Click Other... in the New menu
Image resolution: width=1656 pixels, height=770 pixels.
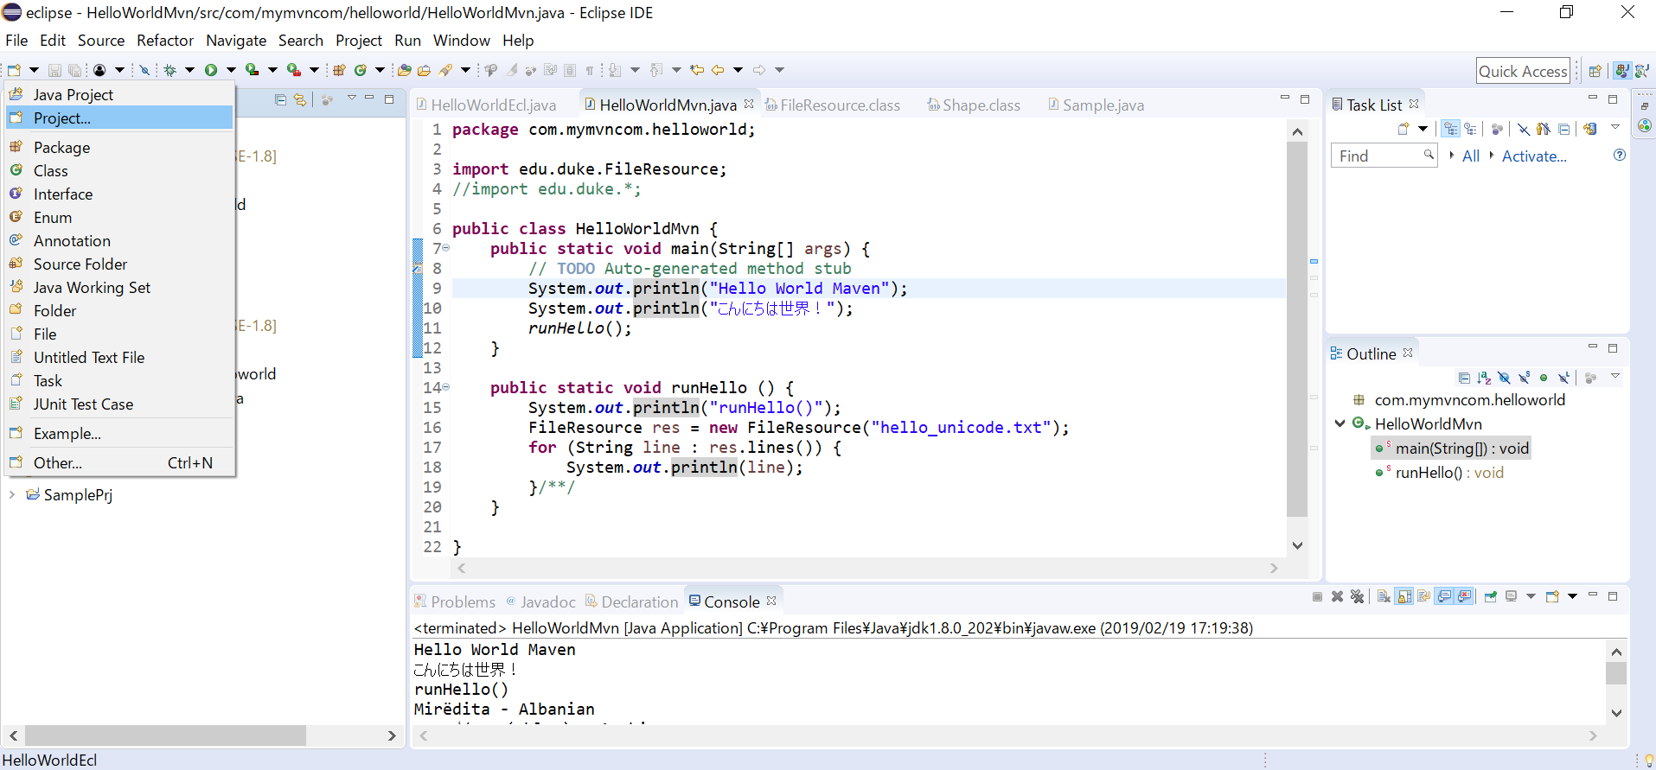(120, 462)
